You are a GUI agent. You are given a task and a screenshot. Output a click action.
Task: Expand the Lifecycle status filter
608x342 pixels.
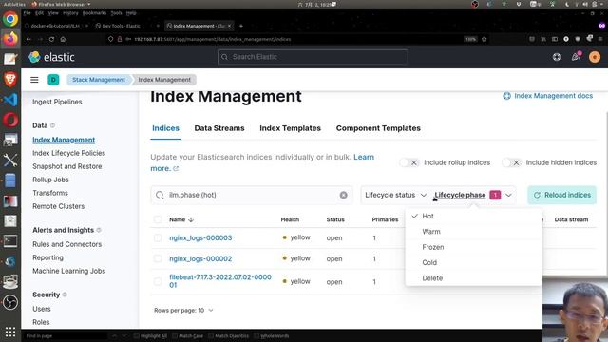[x=395, y=195]
